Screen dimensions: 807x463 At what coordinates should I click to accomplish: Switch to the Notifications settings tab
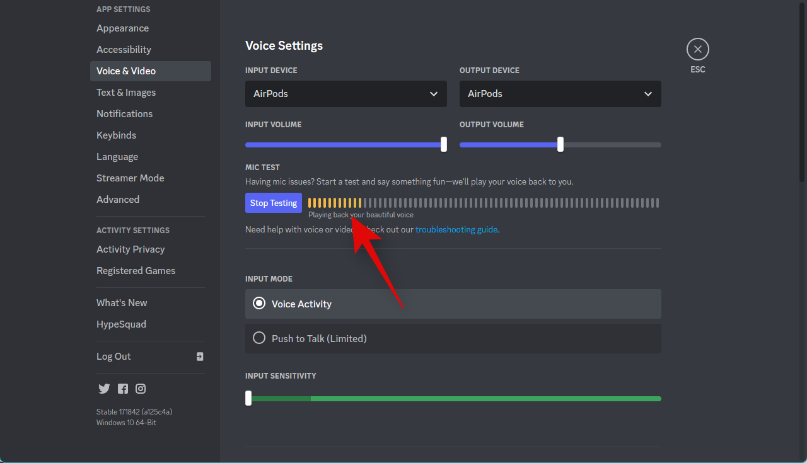tap(124, 114)
